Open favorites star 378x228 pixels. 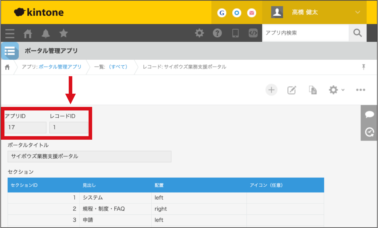point(63,33)
